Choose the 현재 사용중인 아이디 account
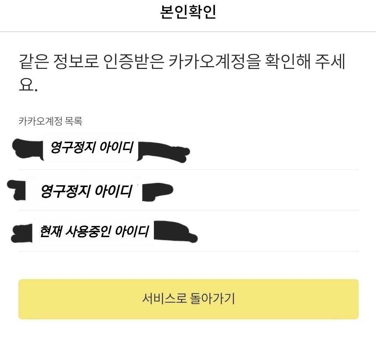The image size is (376, 352). [x=94, y=231]
